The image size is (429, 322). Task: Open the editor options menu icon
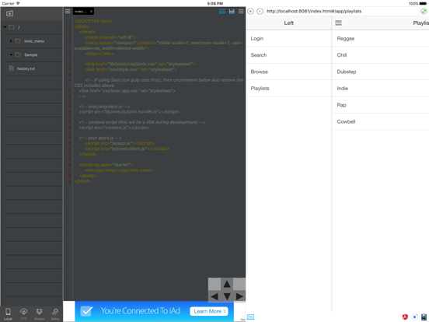point(241,11)
